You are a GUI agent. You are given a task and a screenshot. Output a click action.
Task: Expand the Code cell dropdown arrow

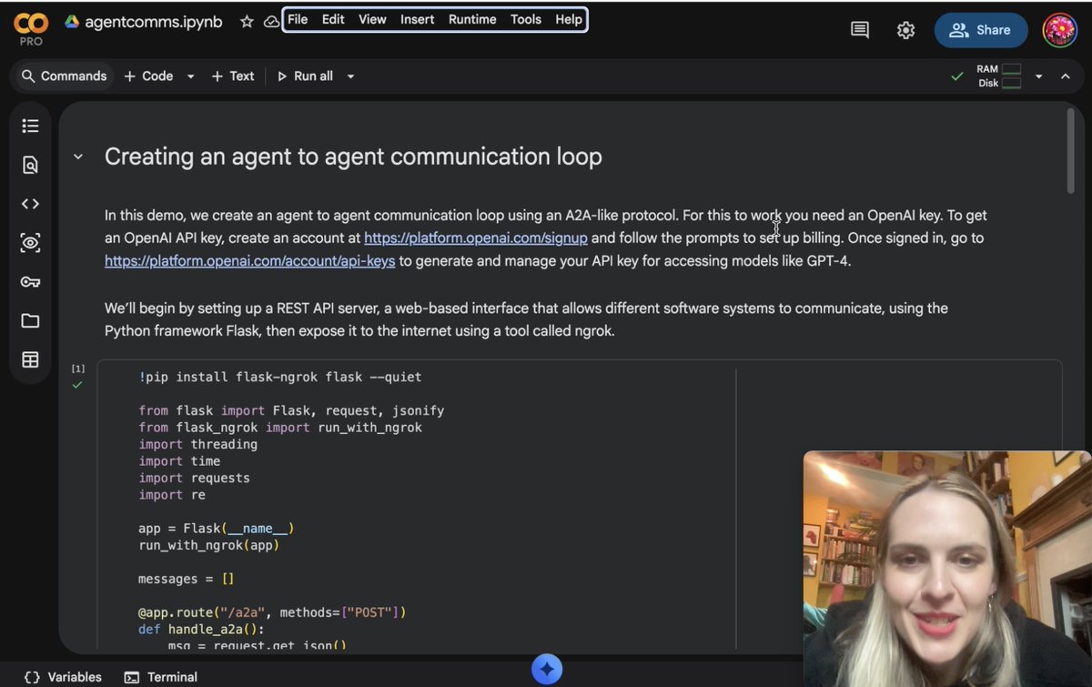190,76
